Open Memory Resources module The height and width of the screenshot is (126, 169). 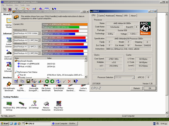coord(46,106)
